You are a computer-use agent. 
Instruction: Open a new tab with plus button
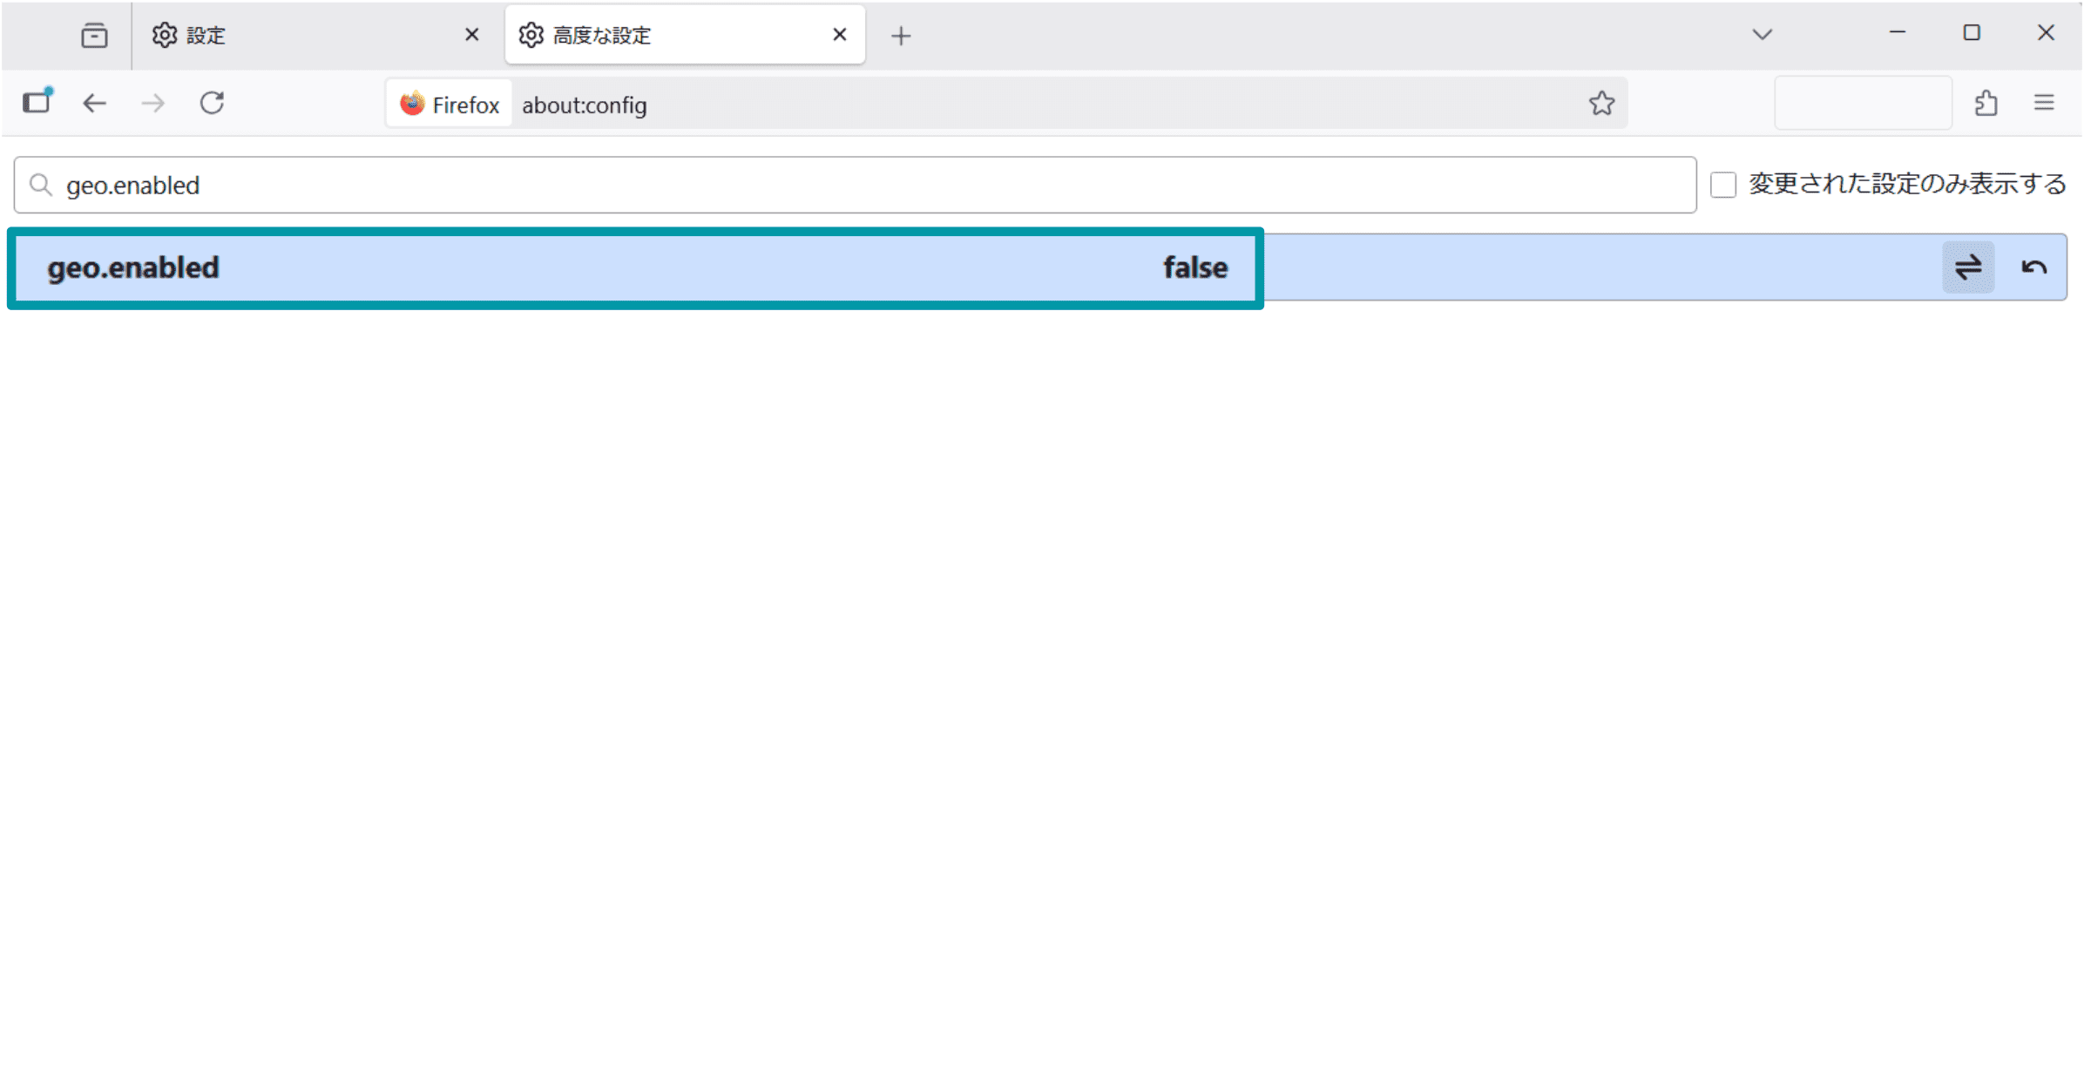pyautogui.click(x=901, y=36)
